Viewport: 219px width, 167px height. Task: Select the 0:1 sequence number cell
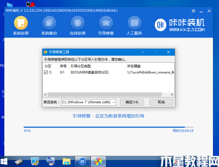click(x=62, y=72)
